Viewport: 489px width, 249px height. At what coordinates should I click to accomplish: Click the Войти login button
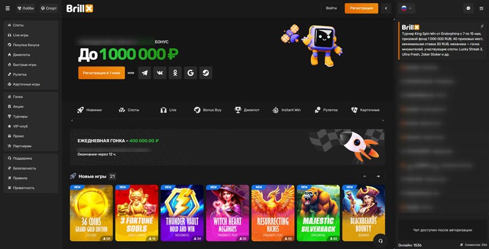331,9
